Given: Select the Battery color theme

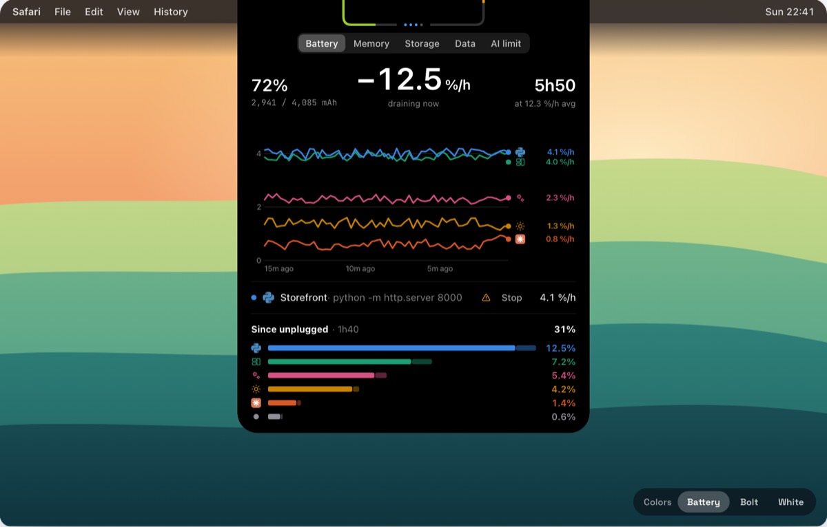Looking at the screenshot, I should click(704, 502).
